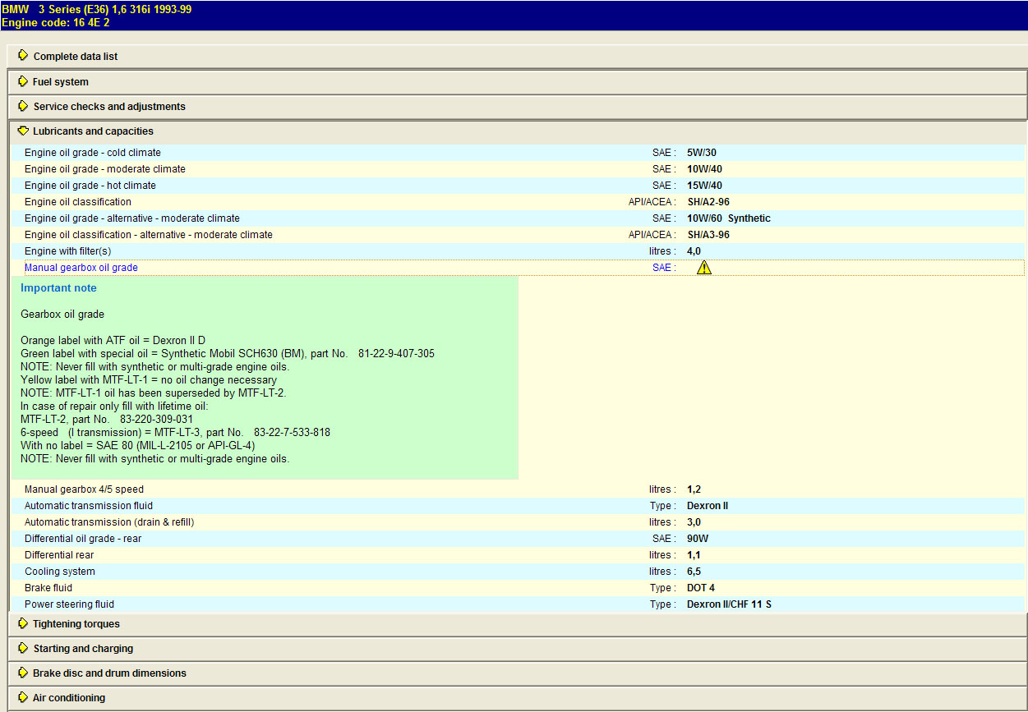Screen dimensions: 1028x712
Task: Click the 10W/60 Synthetic oil grade value
Action: click(728, 218)
